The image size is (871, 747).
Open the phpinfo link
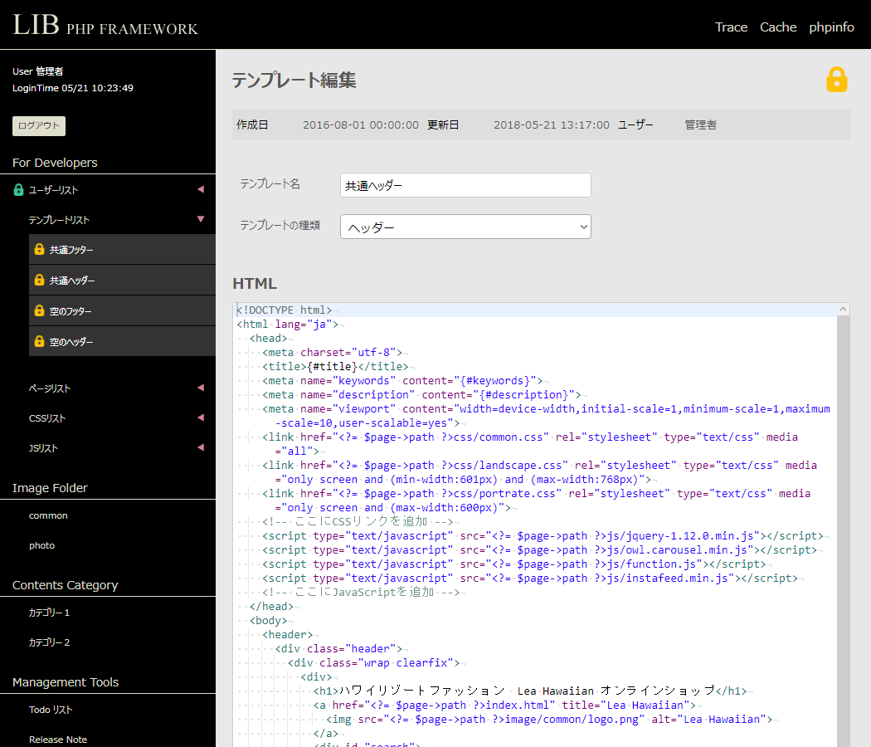pyautogui.click(x=831, y=27)
